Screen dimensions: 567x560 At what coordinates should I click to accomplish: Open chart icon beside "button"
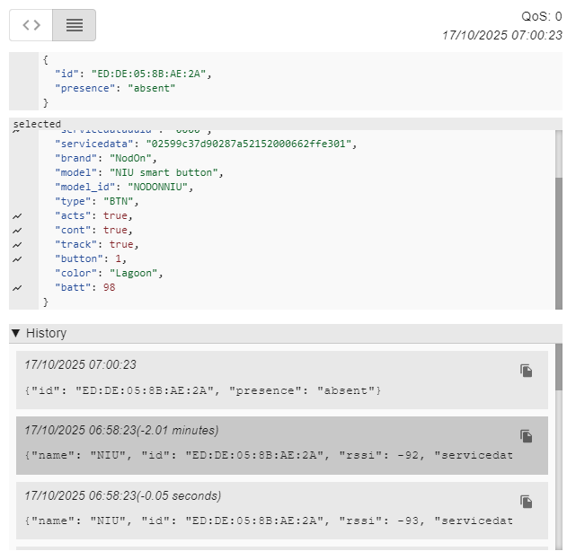click(x=16, y=259)
